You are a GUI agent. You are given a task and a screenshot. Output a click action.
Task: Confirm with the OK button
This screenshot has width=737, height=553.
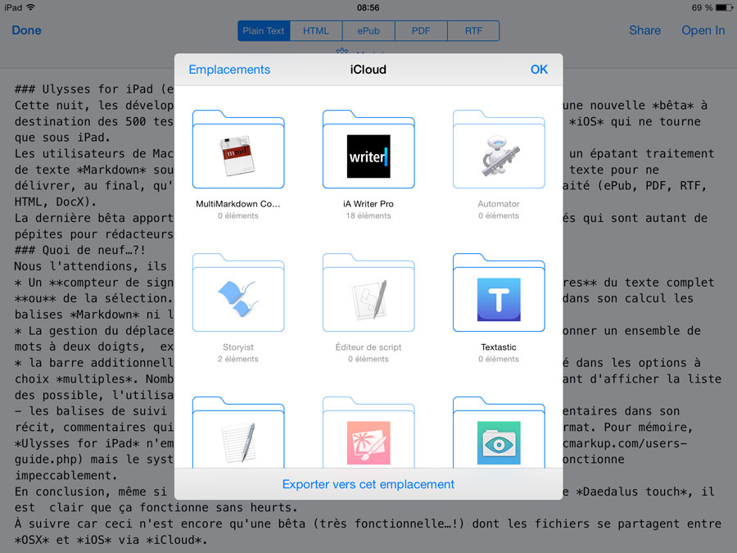(539, 70)
